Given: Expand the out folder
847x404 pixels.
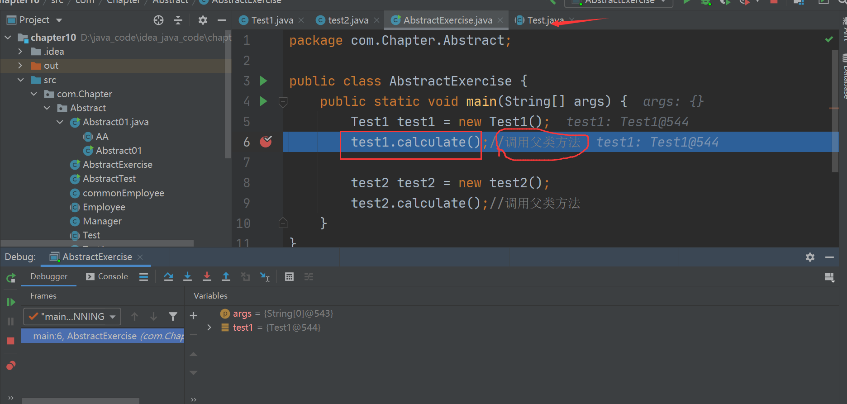Looking at the screenshot, I should 20,66.
